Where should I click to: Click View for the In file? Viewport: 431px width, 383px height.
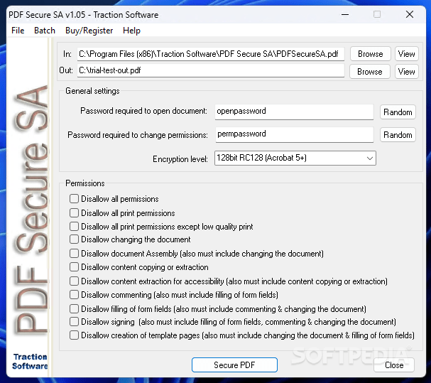click(407, 54)
